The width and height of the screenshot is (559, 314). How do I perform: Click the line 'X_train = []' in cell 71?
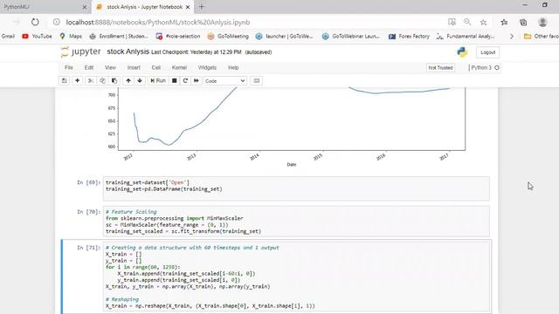[124, 254]
